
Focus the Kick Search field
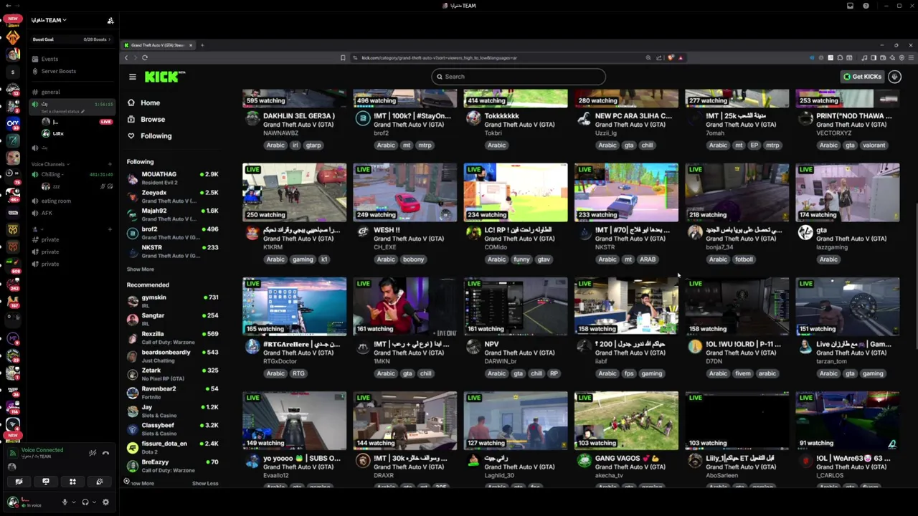519,77
